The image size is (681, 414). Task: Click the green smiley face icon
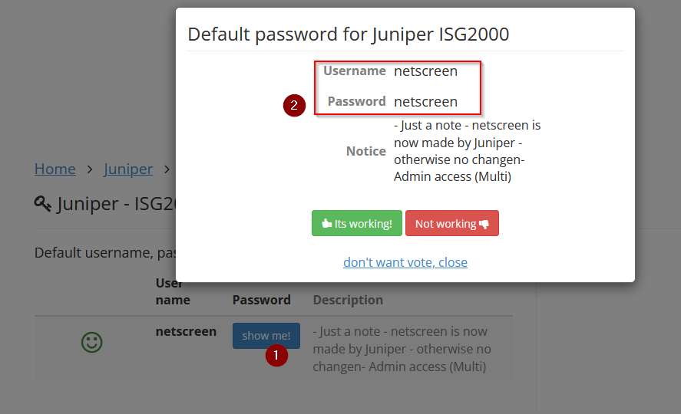click(91, 343)
